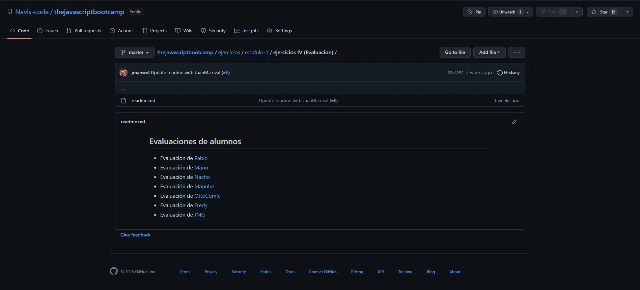The height and width of the screenshot is (290, 640).
Task: Click the Public visibility badge
Action: click(135, 12)
